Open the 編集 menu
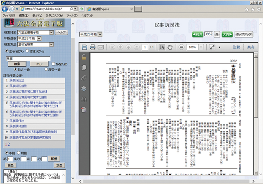Image resolution: width=263 pixels, height=184 pixels. [23, 15]
